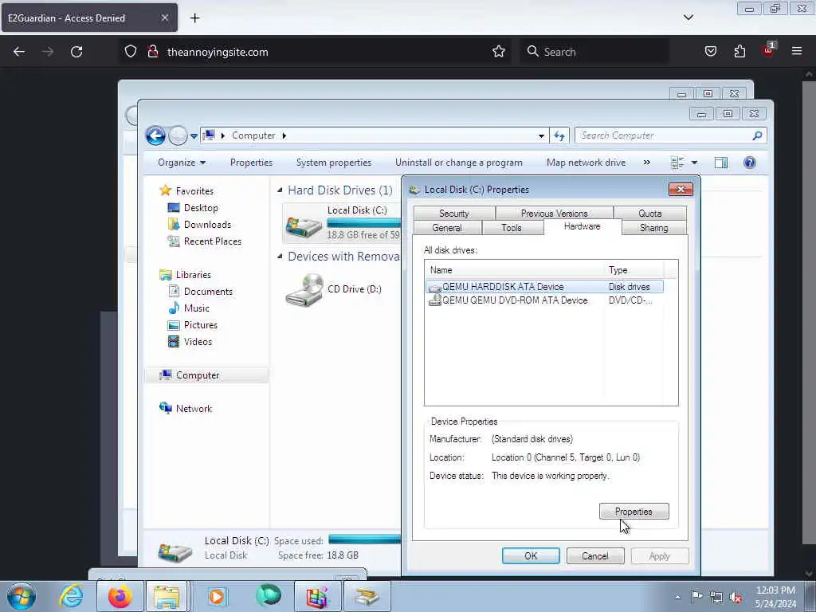Collapse Devices with Removable Storage group
The width and height of the screenshot is (816, 612).
pyautogui.click(x=280, y=257)
